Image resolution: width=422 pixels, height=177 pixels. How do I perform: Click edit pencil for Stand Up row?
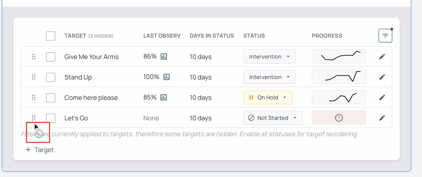click(382, 77)
